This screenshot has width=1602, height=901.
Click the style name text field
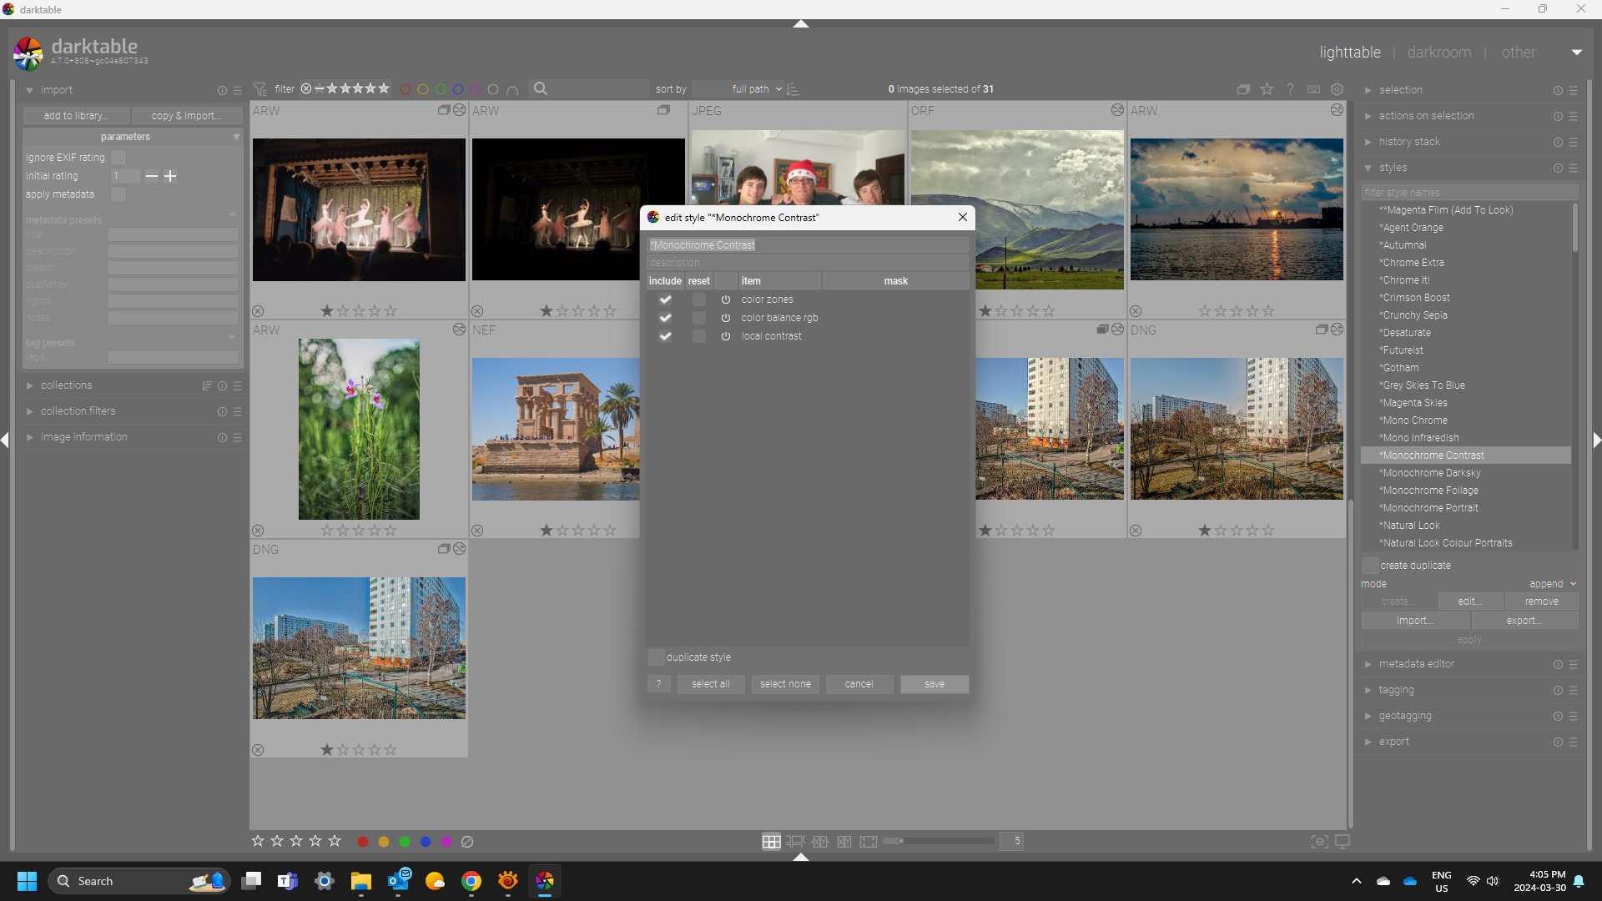coord(808,245)
